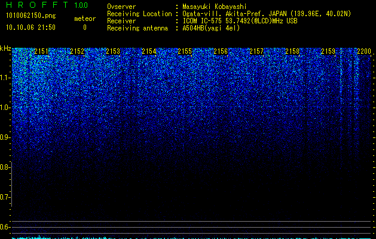Image resolution: width=376 pixels, height=239 pixels.
Task: Click the 2152 time marker
Action: click(x=77, y=51)
